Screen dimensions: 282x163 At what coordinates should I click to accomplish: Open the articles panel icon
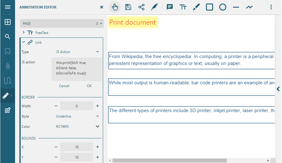click(x=8, y=81)
